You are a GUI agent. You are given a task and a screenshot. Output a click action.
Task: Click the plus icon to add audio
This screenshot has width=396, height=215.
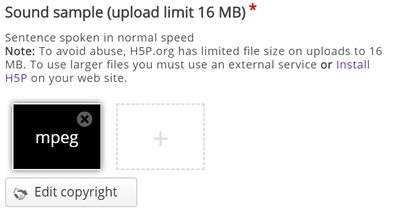[160, 139]
